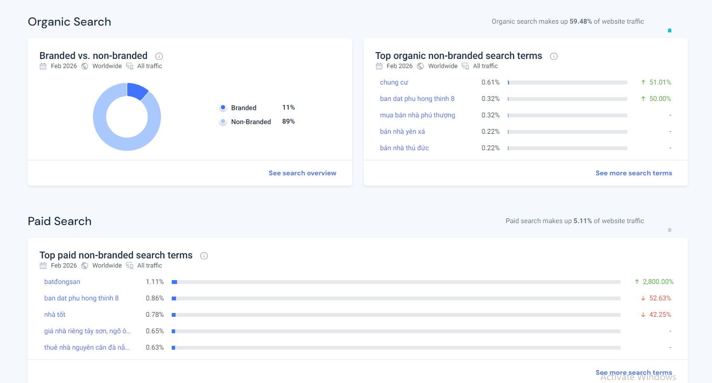Image resolution: width=712 pixels, height=383 pixels.
Task: Click device icon beside All traffic in paid card
Action: click(x=130, y=266)
